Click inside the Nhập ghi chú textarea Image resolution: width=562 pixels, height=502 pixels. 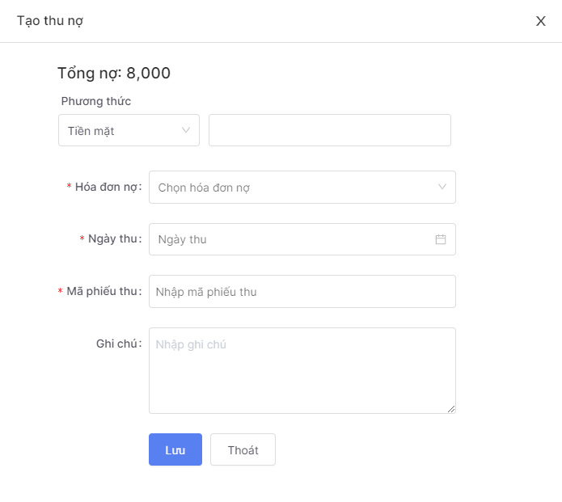pos(302,370)
